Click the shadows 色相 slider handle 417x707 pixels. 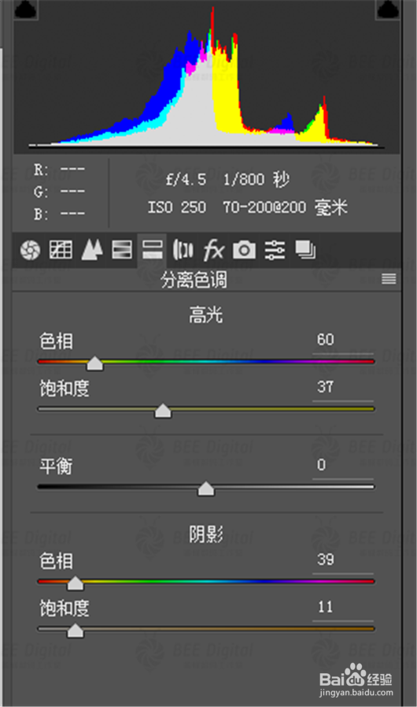click(x=76, y=583)
